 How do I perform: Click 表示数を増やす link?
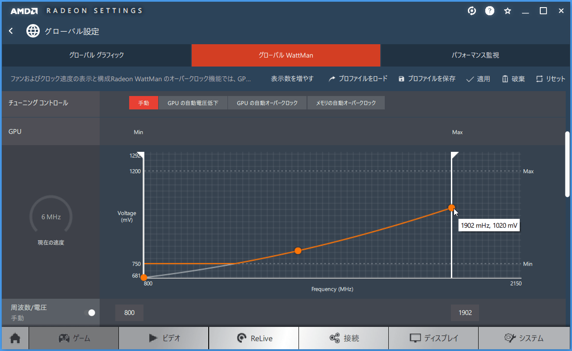click(x=292, y=79)
